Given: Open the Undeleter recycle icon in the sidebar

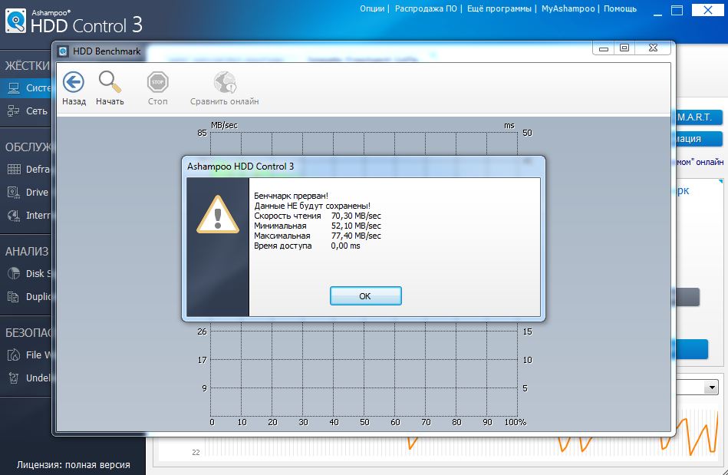Looking at the screenshot, I should (x=14, y=378).
